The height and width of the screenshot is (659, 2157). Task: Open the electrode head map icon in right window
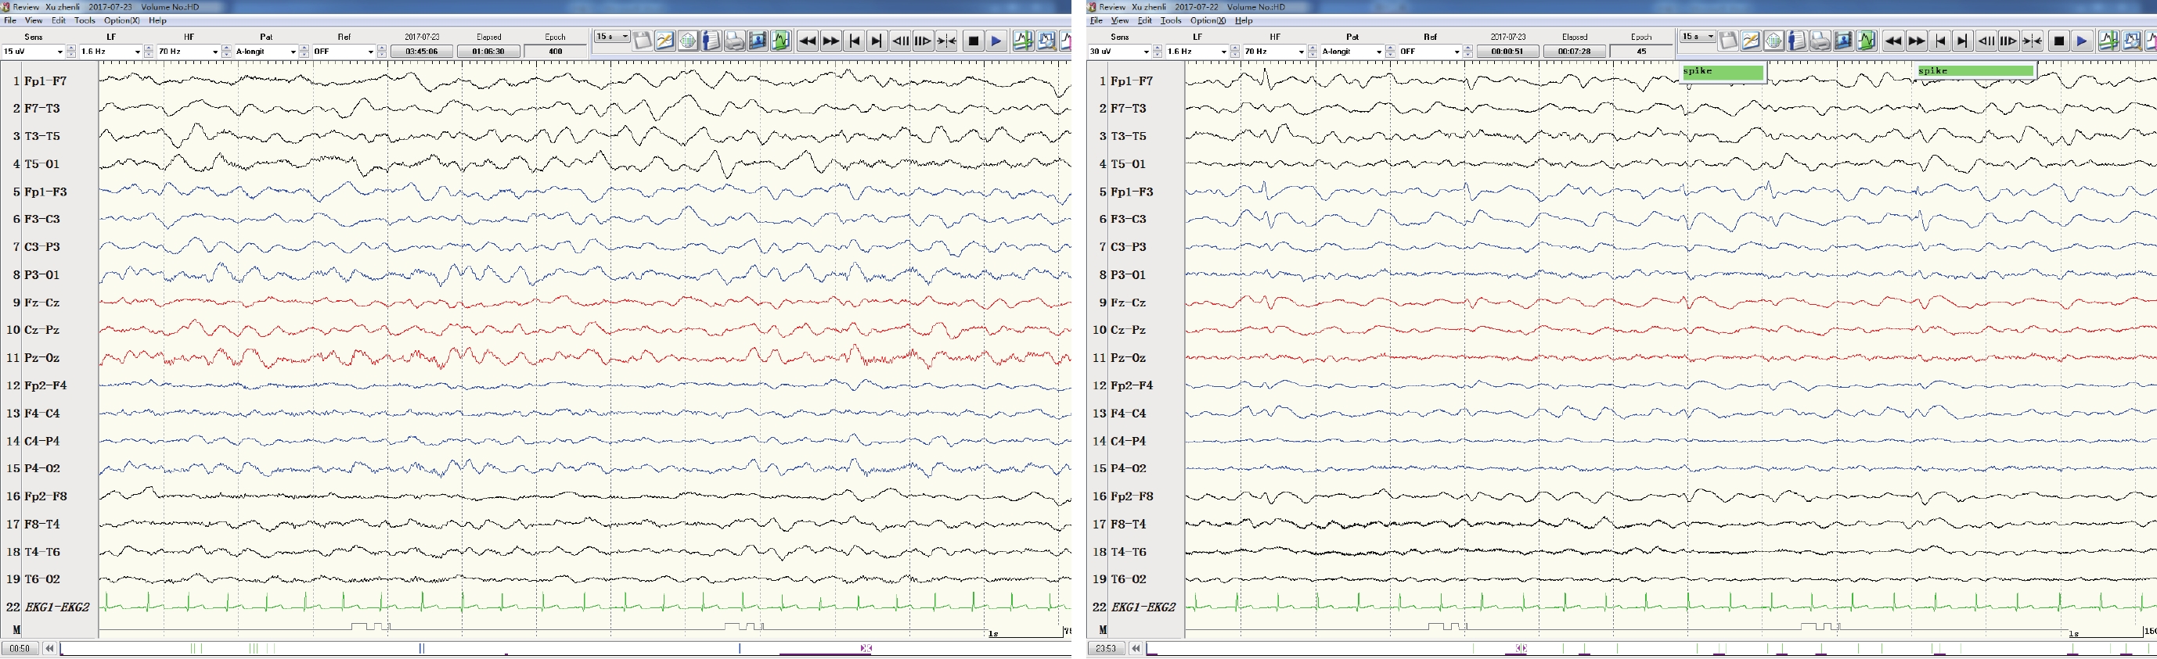(1773, 40)
